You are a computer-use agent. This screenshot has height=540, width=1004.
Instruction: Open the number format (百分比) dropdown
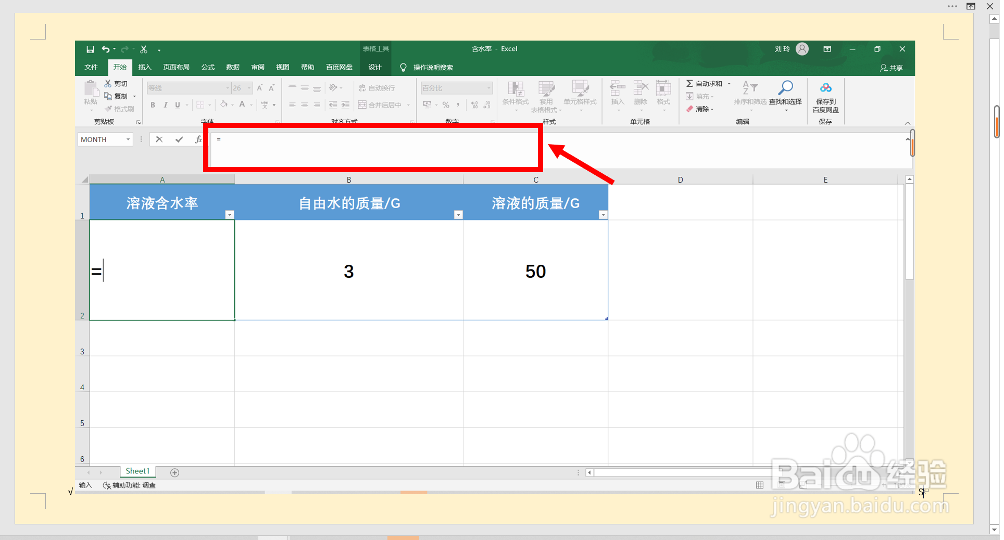click(488, 87)
